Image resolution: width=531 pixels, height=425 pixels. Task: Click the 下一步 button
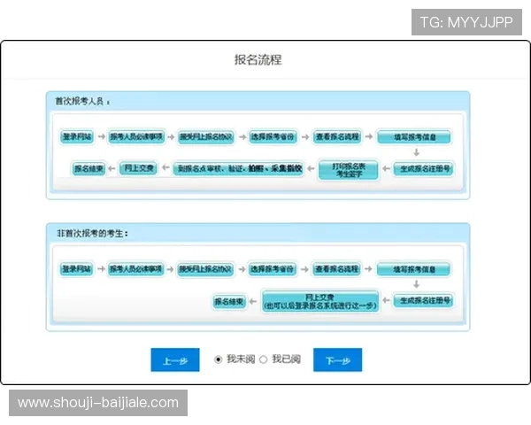point(338,360)
